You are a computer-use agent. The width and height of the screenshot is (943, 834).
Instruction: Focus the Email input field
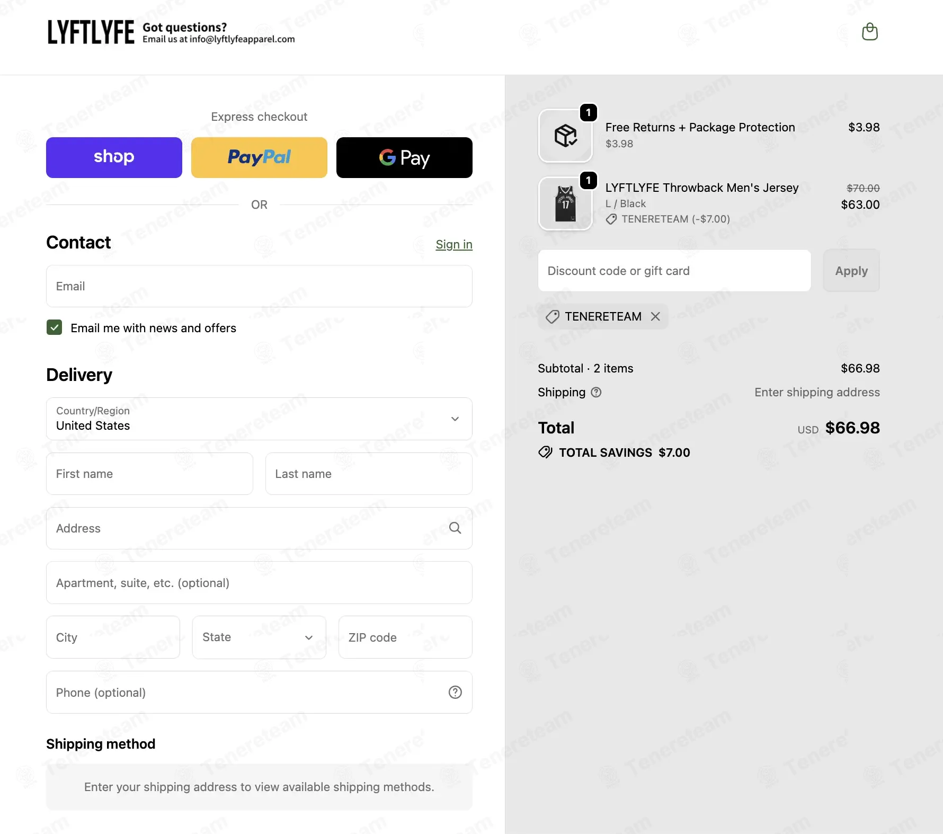[x=259, y=286]
